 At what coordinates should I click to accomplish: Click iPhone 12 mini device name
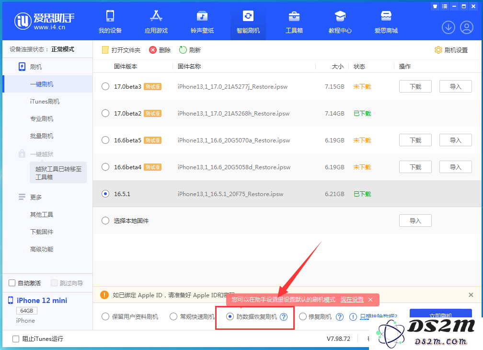point(42,301)
